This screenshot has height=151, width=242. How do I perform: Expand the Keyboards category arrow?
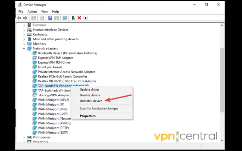[x=24, y=35]
